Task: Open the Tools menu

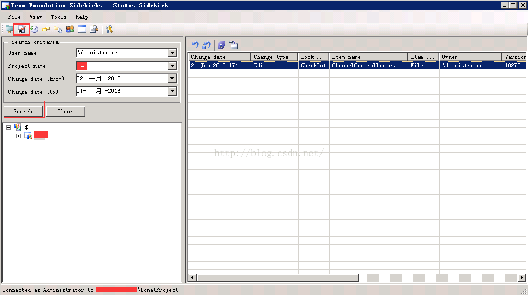Action: point(59,17)
